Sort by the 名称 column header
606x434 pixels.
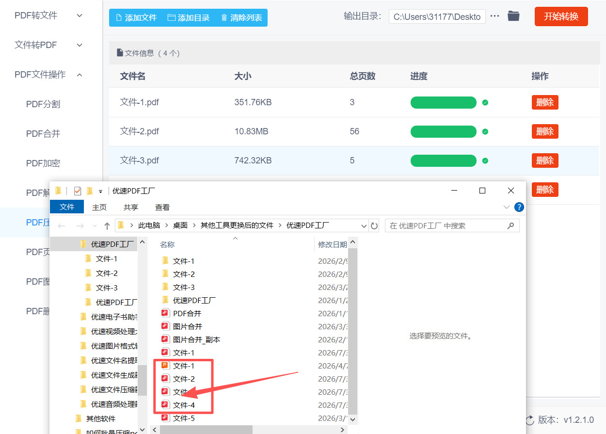point(167,244)
